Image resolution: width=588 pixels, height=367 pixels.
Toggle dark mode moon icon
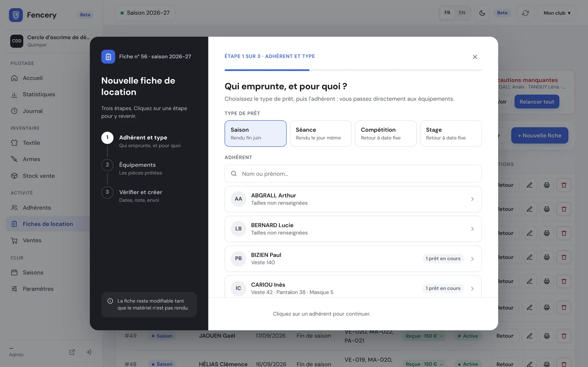tap(482, 13)
